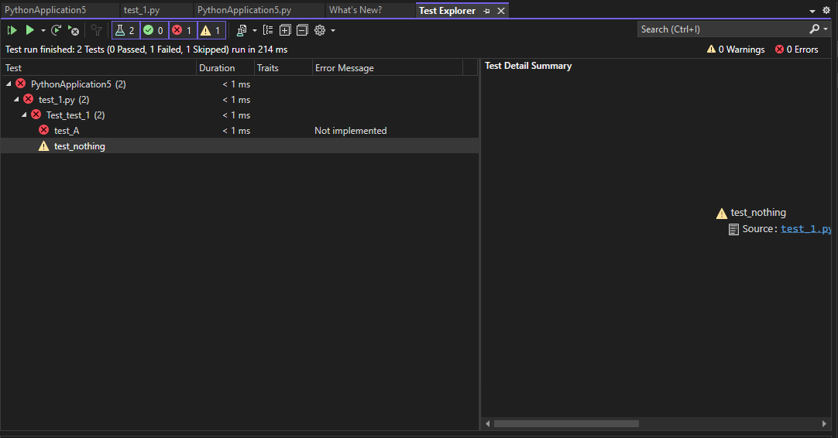Open the settings gear dropdown arrow
The height and width of the screenshot is (438, 838).
pos(333,30)
